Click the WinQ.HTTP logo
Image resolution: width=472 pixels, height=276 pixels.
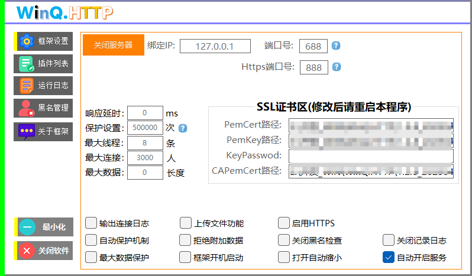(x=64, y=12)
